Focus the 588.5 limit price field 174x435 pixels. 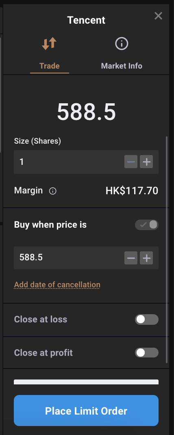point(69,258)
